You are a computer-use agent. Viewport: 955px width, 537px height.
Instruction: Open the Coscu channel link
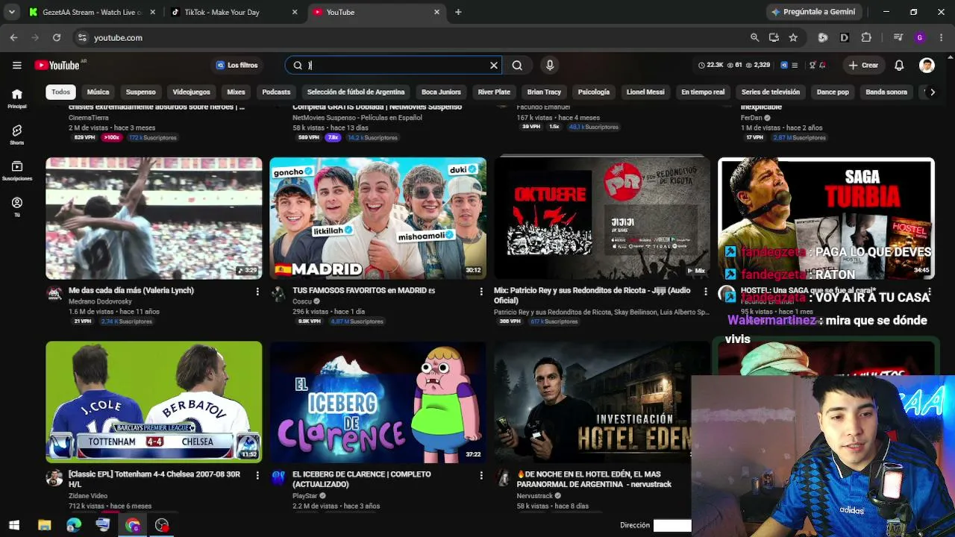[x=302, y=301]
